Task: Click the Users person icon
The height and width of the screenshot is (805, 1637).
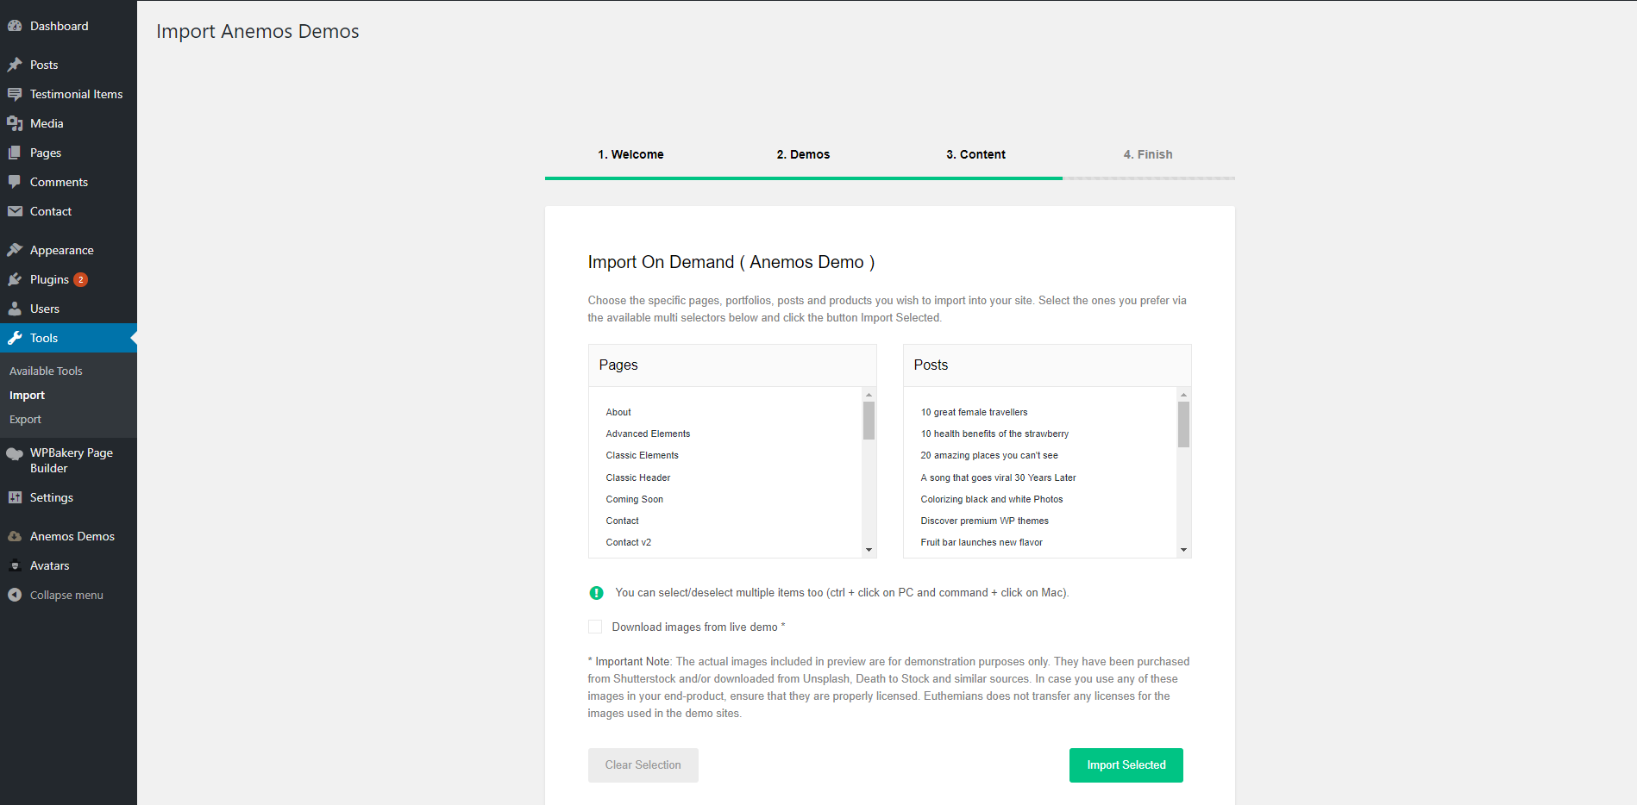Action: [15, 309]
